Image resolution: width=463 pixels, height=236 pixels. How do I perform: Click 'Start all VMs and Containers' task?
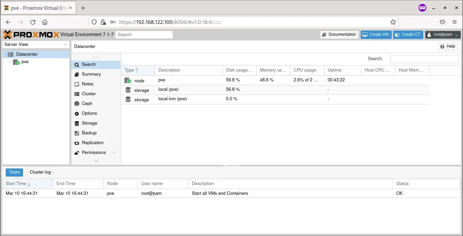pos(220,193)
